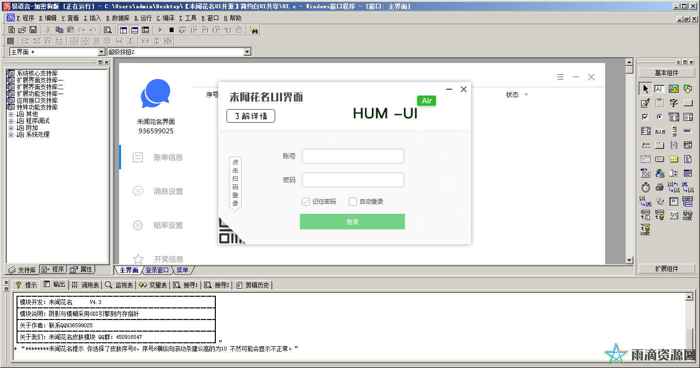Click the 账号 input field

pos(353,156)
